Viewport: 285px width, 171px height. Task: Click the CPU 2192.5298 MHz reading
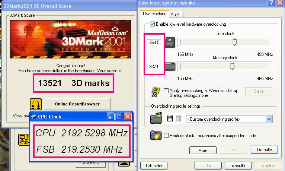[x=81, y=133]
